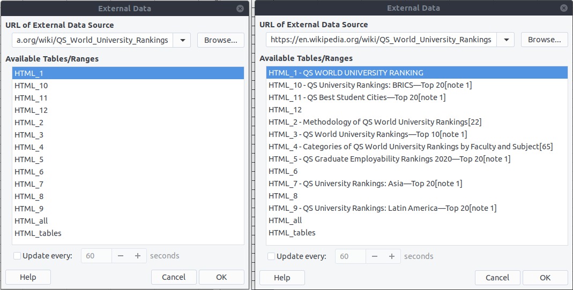Screen dimensions: 573x290
Task: Increase seconds with plus in left dialog
Action: pos(138,256)
